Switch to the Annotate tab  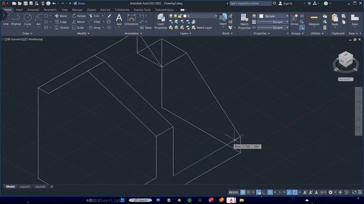(x=33, y=10)
